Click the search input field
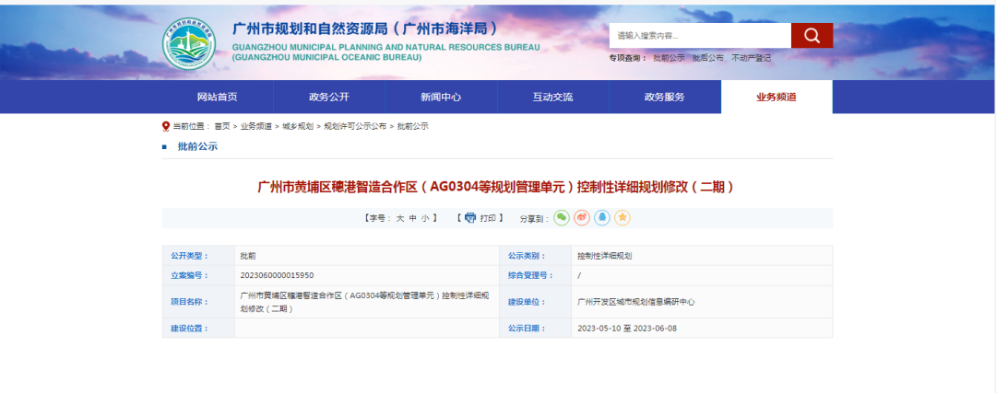Image resolution: width=996 pixels, height=393 pixels. pyautogui.click(x=699, y=35)
